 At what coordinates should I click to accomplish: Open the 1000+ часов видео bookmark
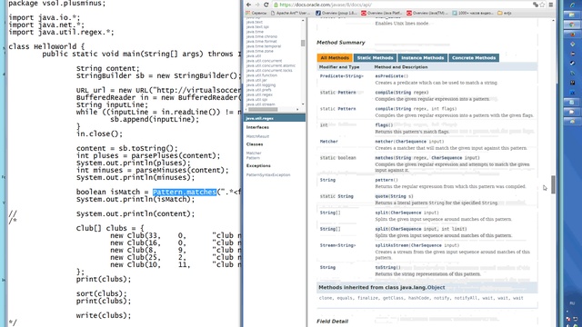(x=473, y=13)
